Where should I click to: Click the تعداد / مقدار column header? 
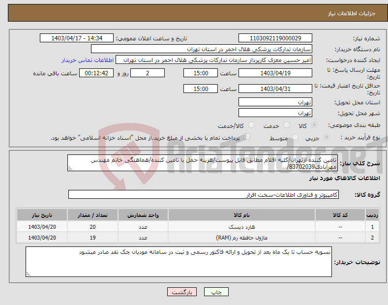tap(92, 215)
